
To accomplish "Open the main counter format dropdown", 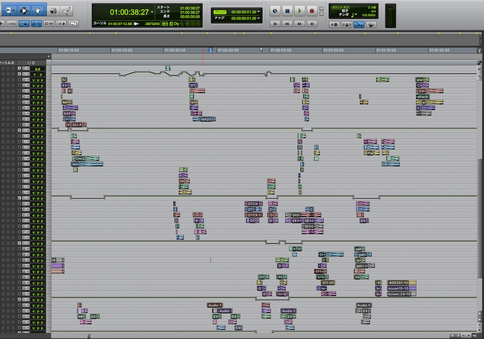I will pyautogui.click(x=152, y=12).
